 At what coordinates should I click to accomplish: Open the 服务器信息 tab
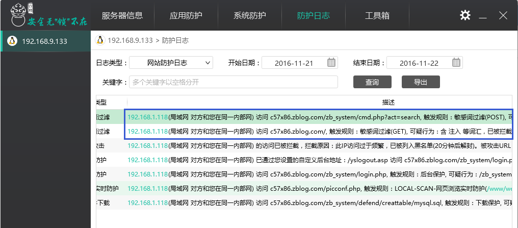(x=122, y=15)
